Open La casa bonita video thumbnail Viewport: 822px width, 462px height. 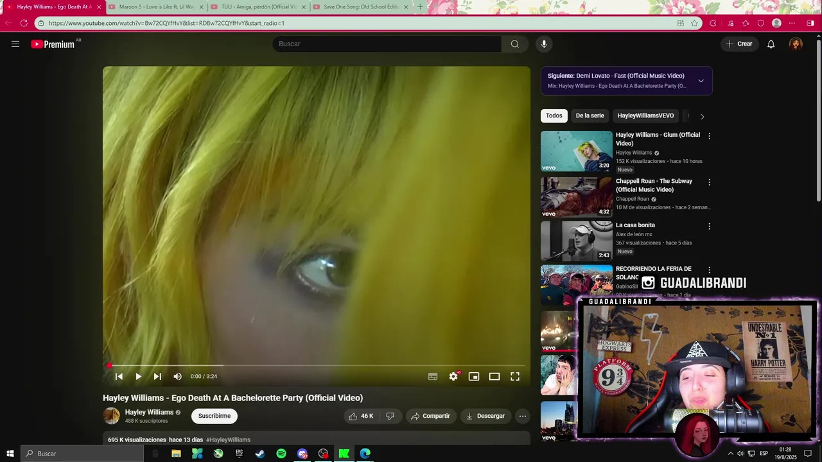(577, 241)
